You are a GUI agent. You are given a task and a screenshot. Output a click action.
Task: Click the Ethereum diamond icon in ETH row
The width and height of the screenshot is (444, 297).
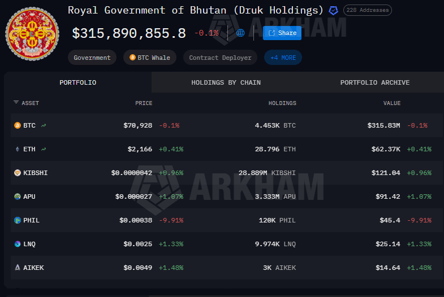pos(17,149)
